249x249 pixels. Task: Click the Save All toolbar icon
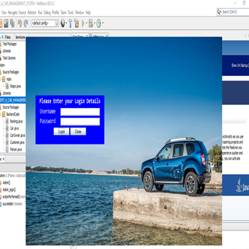point(12,24)
